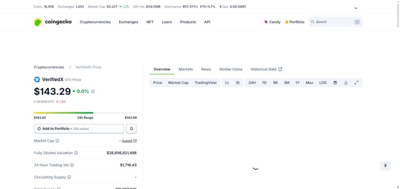Screen dimensions: 400x189
Task: Click the Gas 0.08 GWEI value
Action: click(x=238, y=7)
